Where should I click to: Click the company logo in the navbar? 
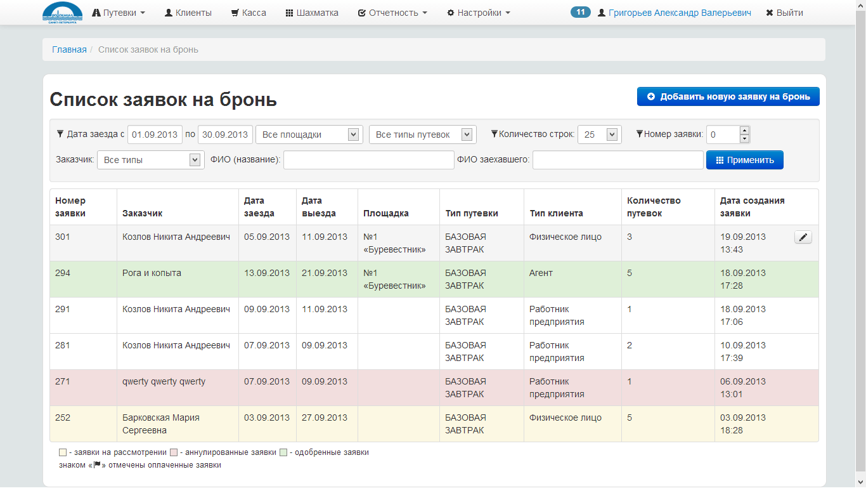pyautogui.click(x=62, y=13)
